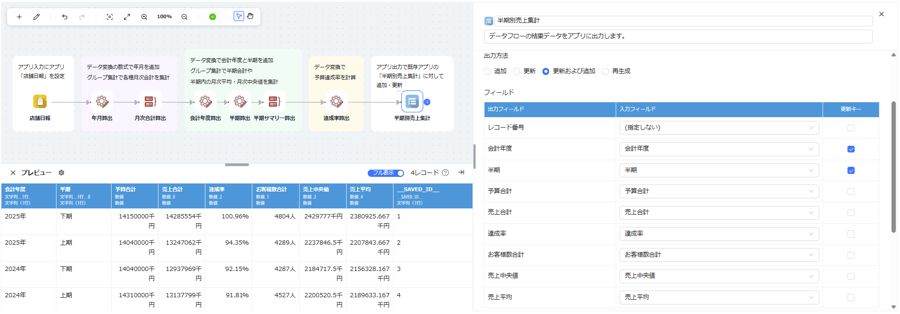Click the 100.96% cell in preview
Viewport: 900px width, 314px height.
click(x=229, y=221)
